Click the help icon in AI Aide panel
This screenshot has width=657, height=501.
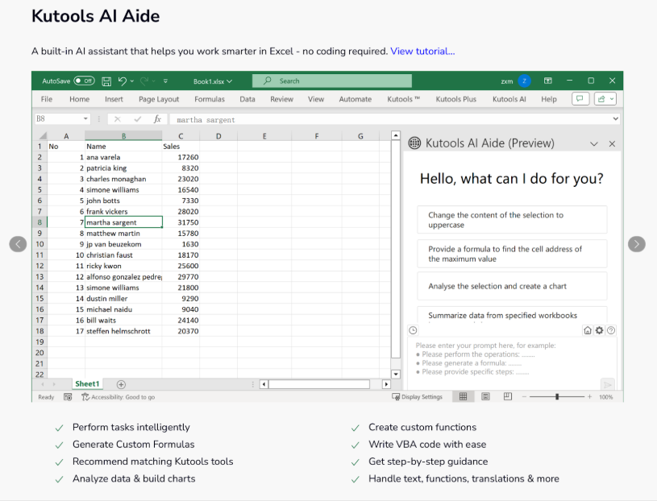click(x=611, y=329)
